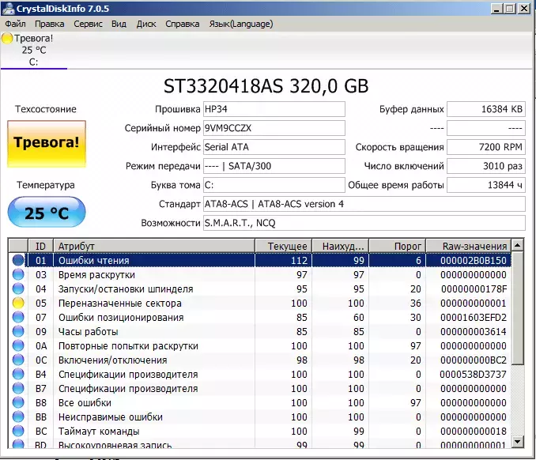
Task: Click status icon for Повторные попытки раскрутки
Action: click(x=18, y=346)
